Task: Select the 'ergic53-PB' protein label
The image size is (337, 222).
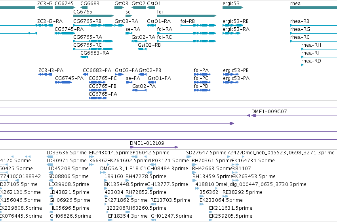Action: (236, 70)
